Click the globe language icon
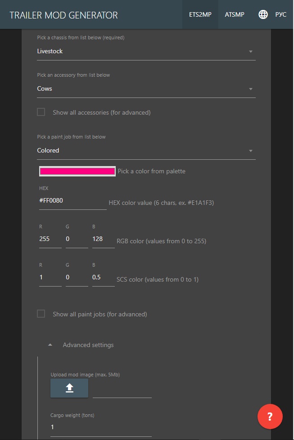This screenshot has height=440, width=294. 263,14
